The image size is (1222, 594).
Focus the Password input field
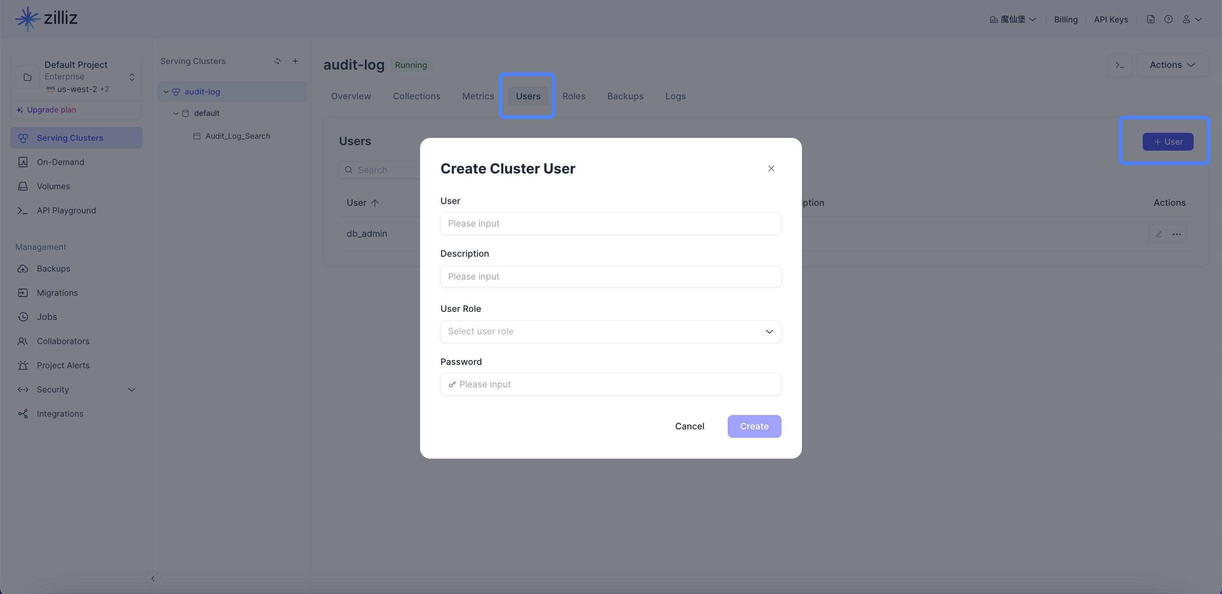[611, 384]
